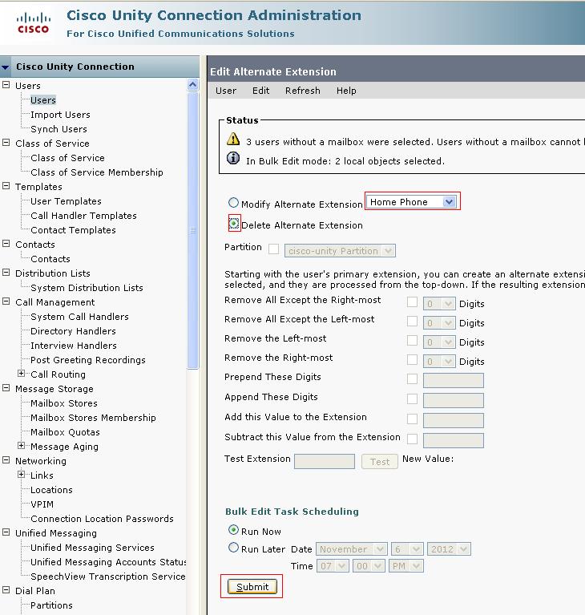
Task: Enable Add this Value to the Extension
Action: pos(412,419)
